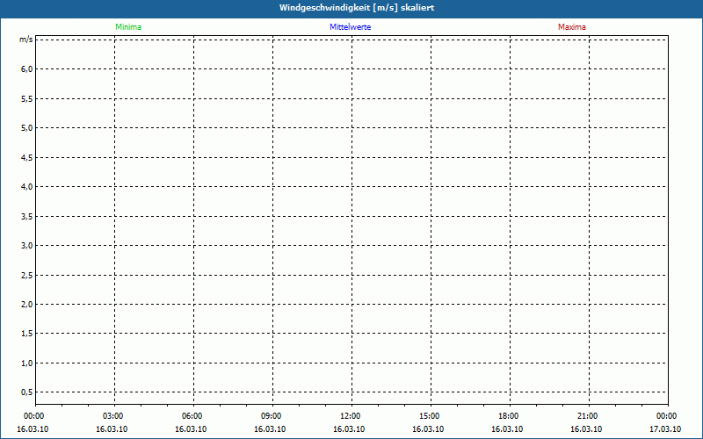
Task: Select the 4,5 y-axis tick label
Action: (x=27, y=157)
